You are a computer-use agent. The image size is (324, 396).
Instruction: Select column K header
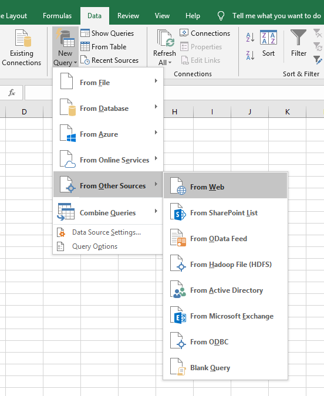288,111
